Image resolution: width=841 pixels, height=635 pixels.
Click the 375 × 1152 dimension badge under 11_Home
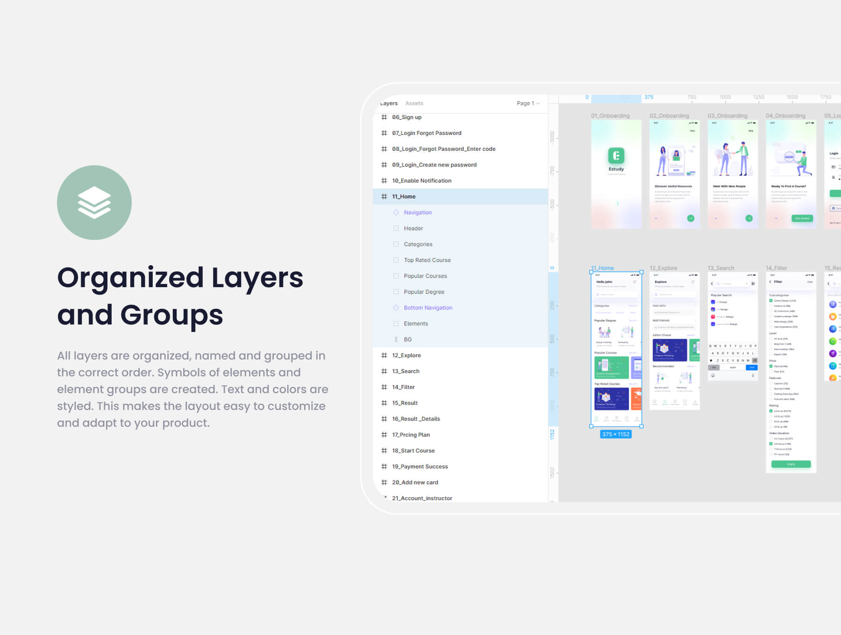(x=616, y=434)
